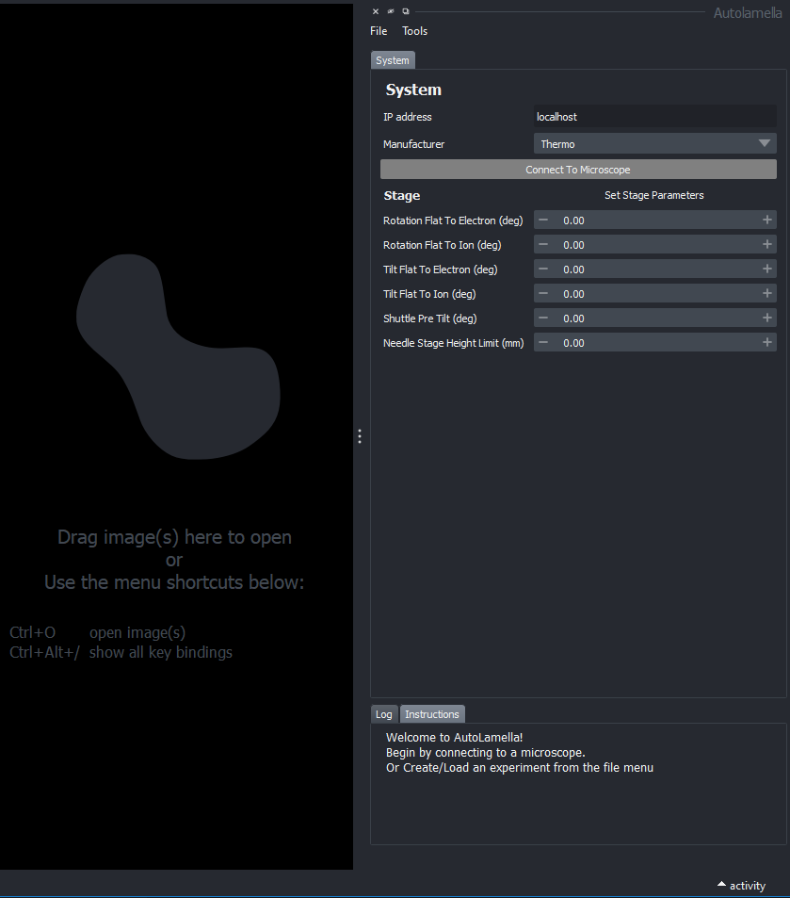Open the File menu
The image size is (790, 898).
tap(379, 31)
